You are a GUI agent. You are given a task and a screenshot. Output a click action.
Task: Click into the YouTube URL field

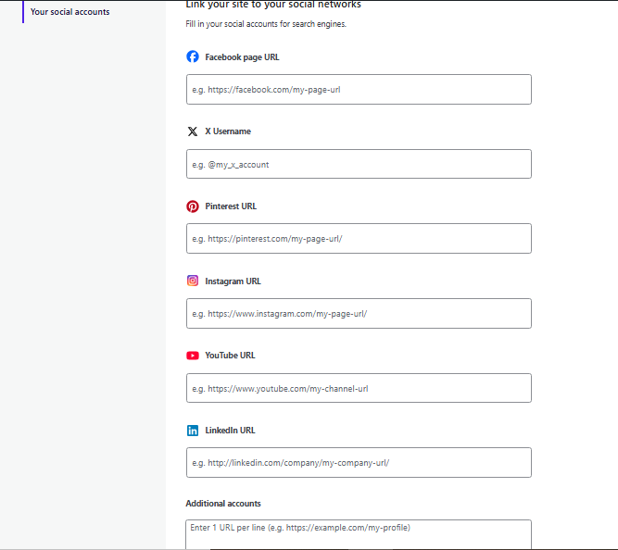359,388
